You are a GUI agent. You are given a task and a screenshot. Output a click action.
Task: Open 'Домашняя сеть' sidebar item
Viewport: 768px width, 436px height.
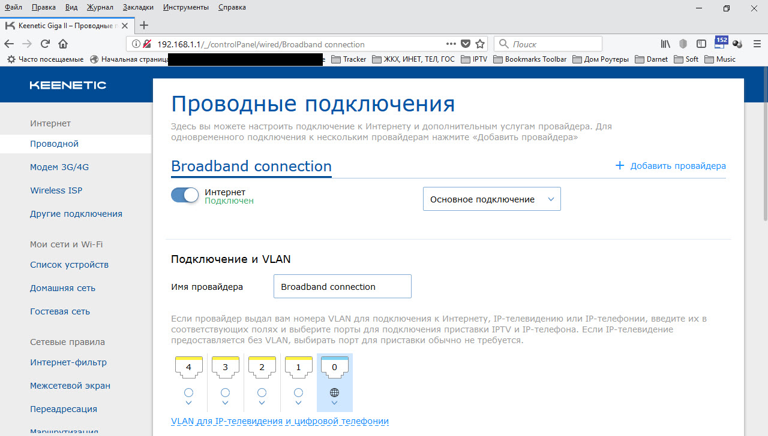63,288
